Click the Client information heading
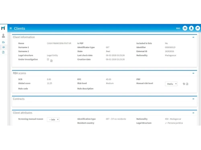 tap(24, 37)
